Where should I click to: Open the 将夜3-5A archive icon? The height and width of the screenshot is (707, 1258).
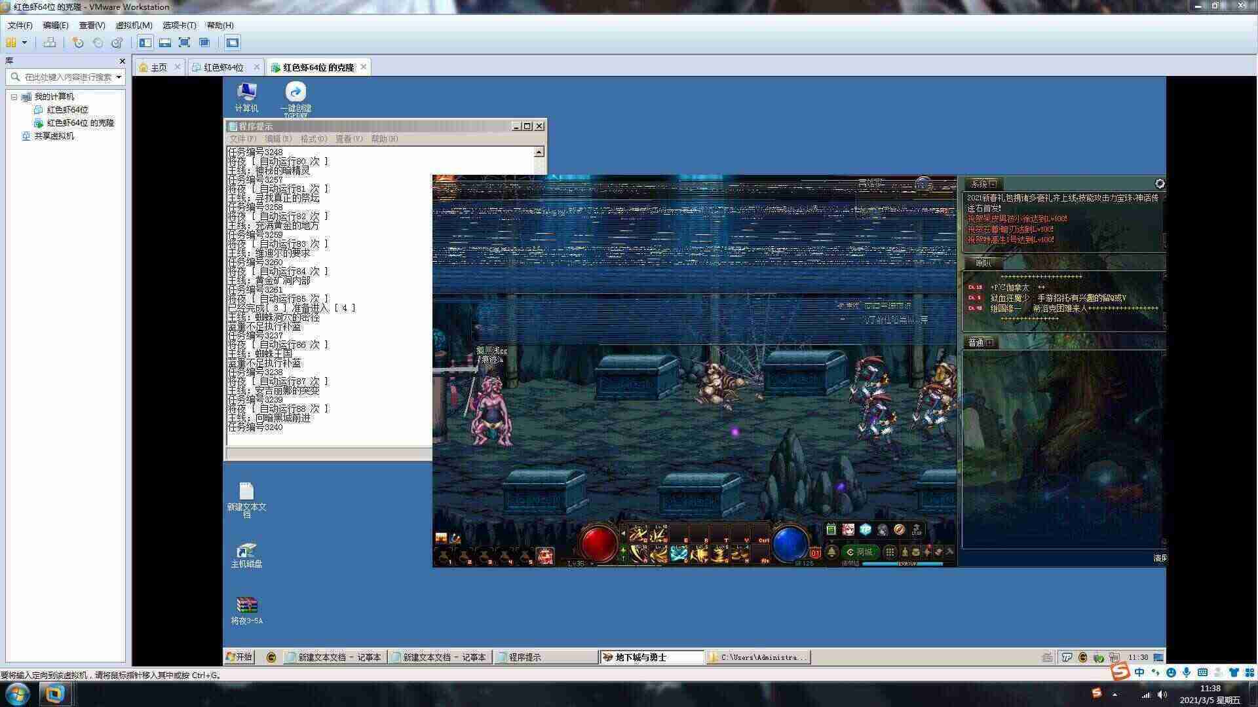(246, 610)
